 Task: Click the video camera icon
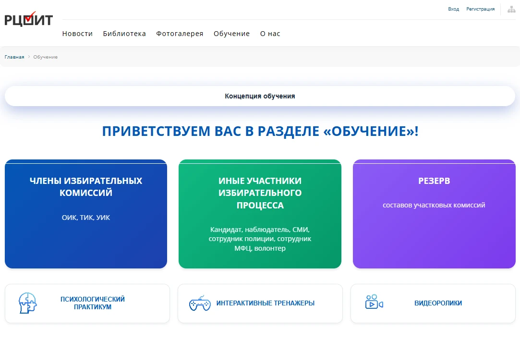[x=374, y=303]
